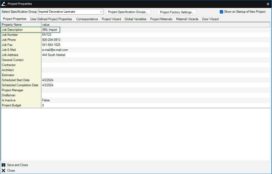The height and width of the screenshot is (174, 272).
Task: Toggle Show on Startup of New Project checkbox
Action: (x=221, y=12)
